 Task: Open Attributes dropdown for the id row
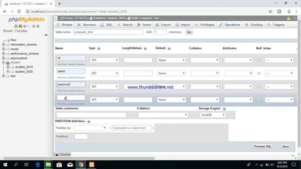[238, 60]
